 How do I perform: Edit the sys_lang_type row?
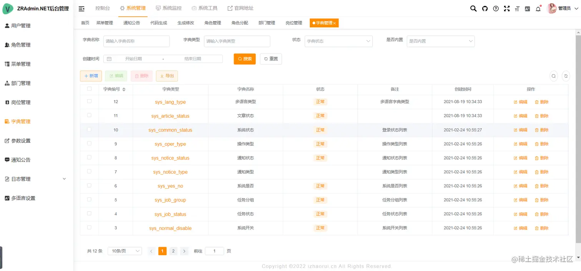point(520,102)
